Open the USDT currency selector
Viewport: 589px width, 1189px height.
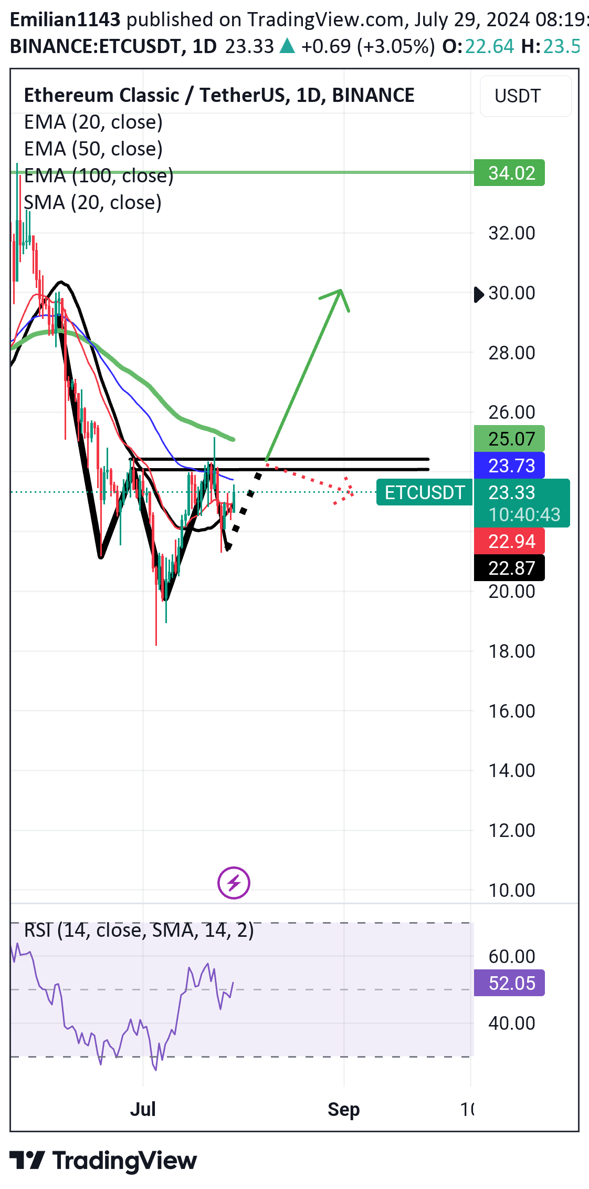(x=525, y=96)
